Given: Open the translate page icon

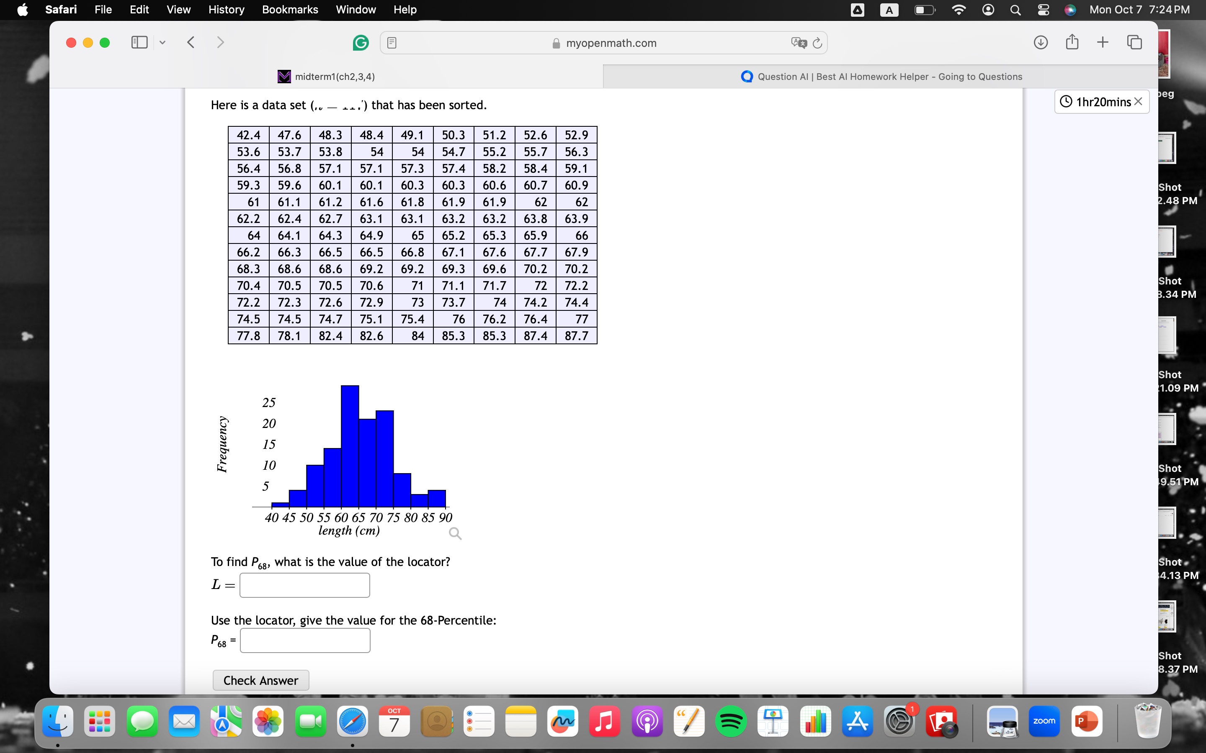Looking at the screenshot, I should tap(799, 43).
